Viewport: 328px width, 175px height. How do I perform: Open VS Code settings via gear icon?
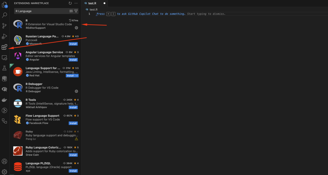click(4, 171)
